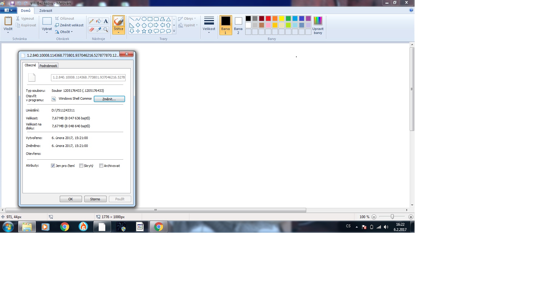The image size is (539, 303).
Task: Switch to the Domů ribbon tab
Action: tap(26, 11)
